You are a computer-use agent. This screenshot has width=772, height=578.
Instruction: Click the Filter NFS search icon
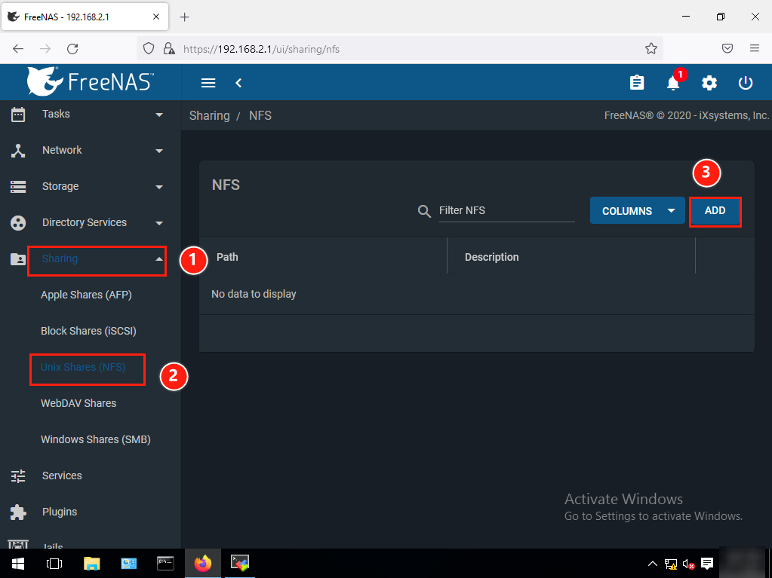(x=424, y=211)
